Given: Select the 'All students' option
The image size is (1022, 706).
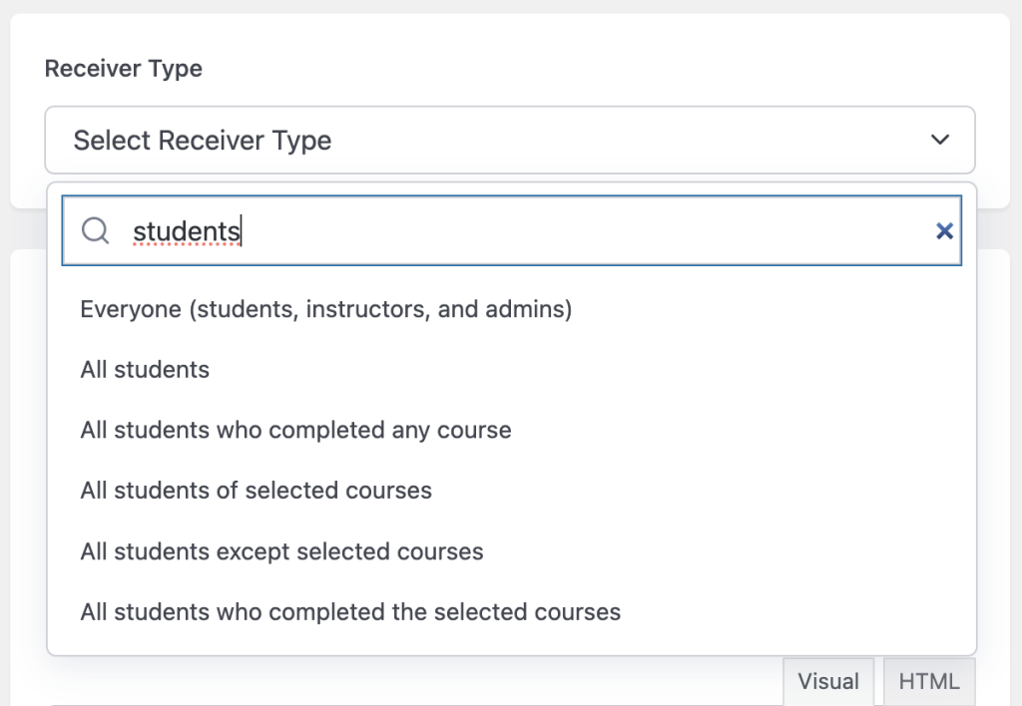Looking at the screenshot, I should point(146,370).
